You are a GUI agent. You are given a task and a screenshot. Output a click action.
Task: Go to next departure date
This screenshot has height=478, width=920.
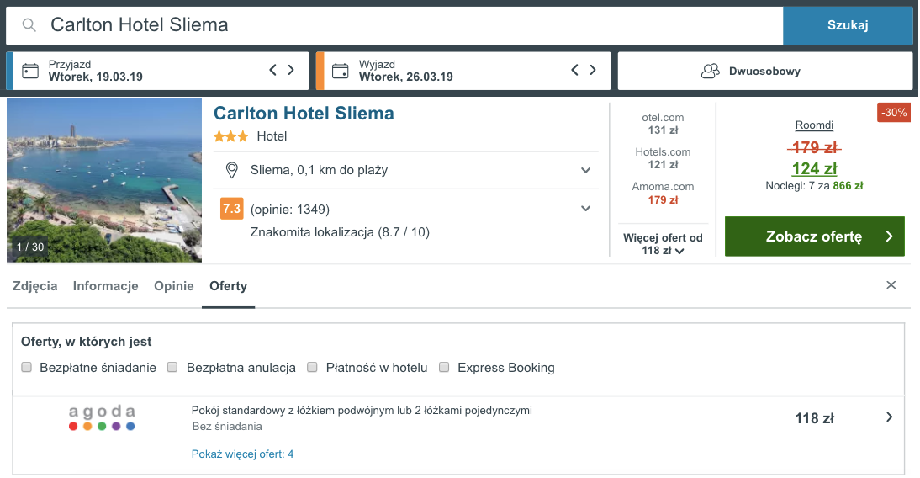pos(593,70)
